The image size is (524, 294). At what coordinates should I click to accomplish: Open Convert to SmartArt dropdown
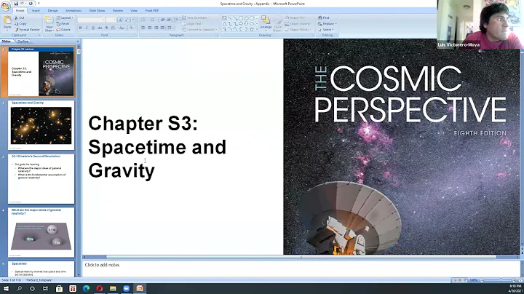(x=199, y=30)
